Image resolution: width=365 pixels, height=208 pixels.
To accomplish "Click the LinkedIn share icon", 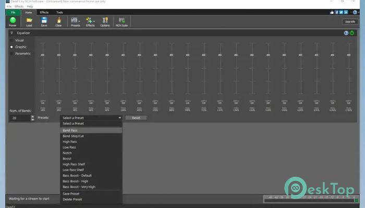I will tap(346, 12).
